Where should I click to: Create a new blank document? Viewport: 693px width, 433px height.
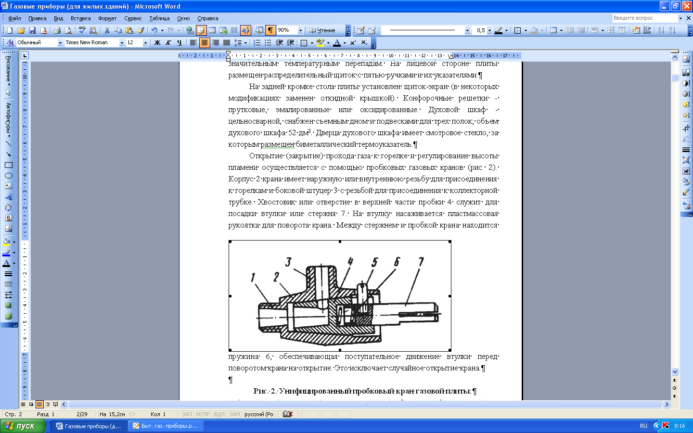coord(10,30)
